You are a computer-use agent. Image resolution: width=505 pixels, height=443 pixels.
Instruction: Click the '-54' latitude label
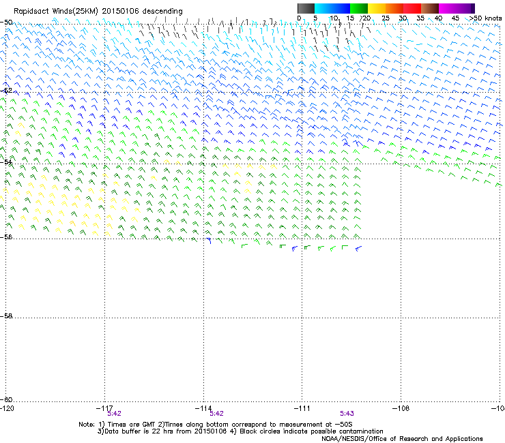tap(6, 162)
